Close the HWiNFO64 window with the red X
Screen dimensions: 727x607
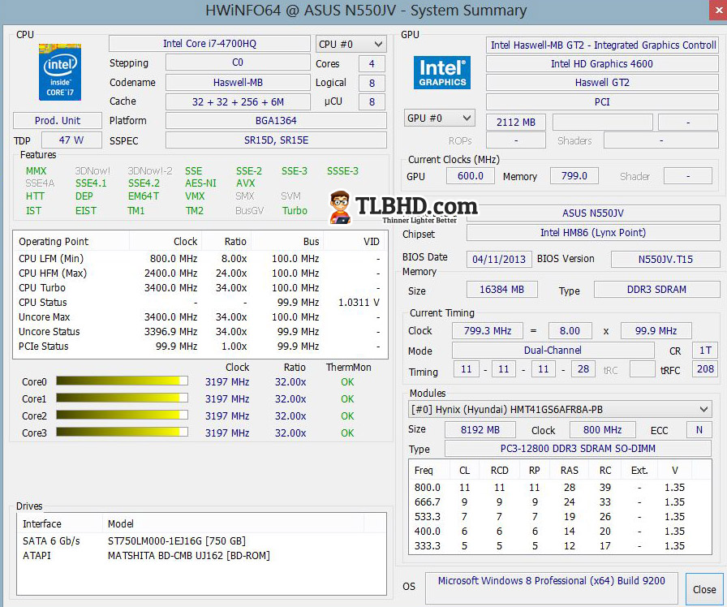[718, 10]
